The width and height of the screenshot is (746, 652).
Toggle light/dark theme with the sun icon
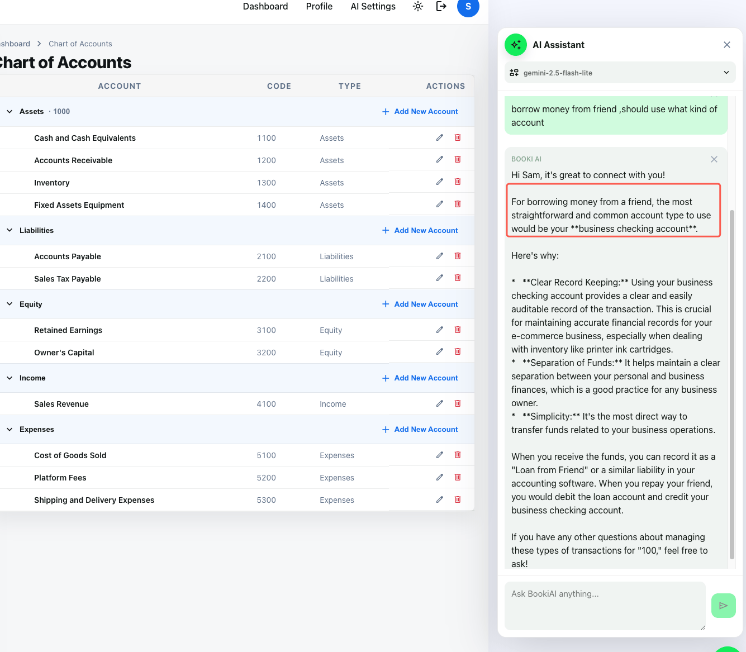[417, 6]
